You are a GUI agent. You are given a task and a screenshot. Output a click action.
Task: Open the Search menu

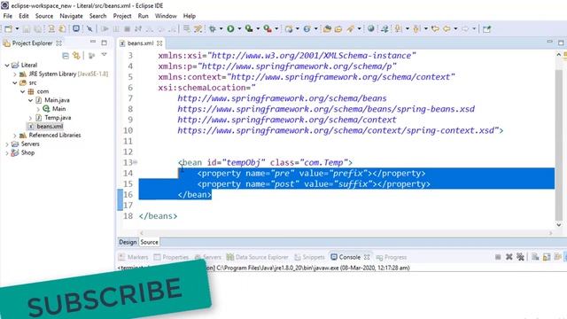coord(98,16)
